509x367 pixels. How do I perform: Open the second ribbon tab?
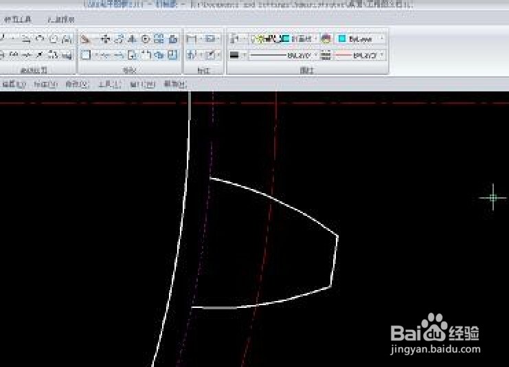pyautogui.click(x=61, y=20)
